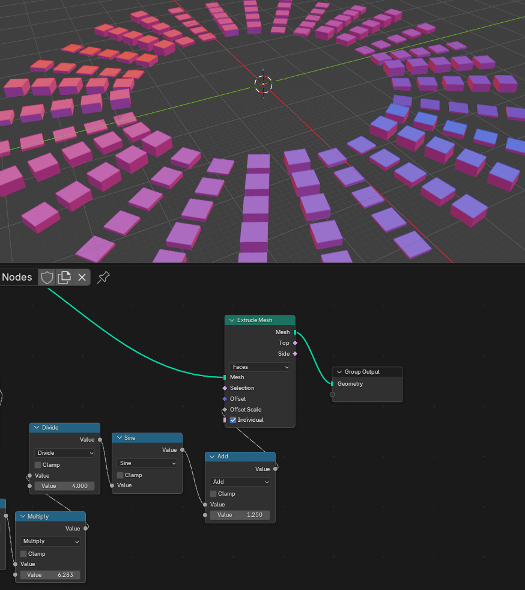Click the Add node Value field 1.250

point(240,515)
